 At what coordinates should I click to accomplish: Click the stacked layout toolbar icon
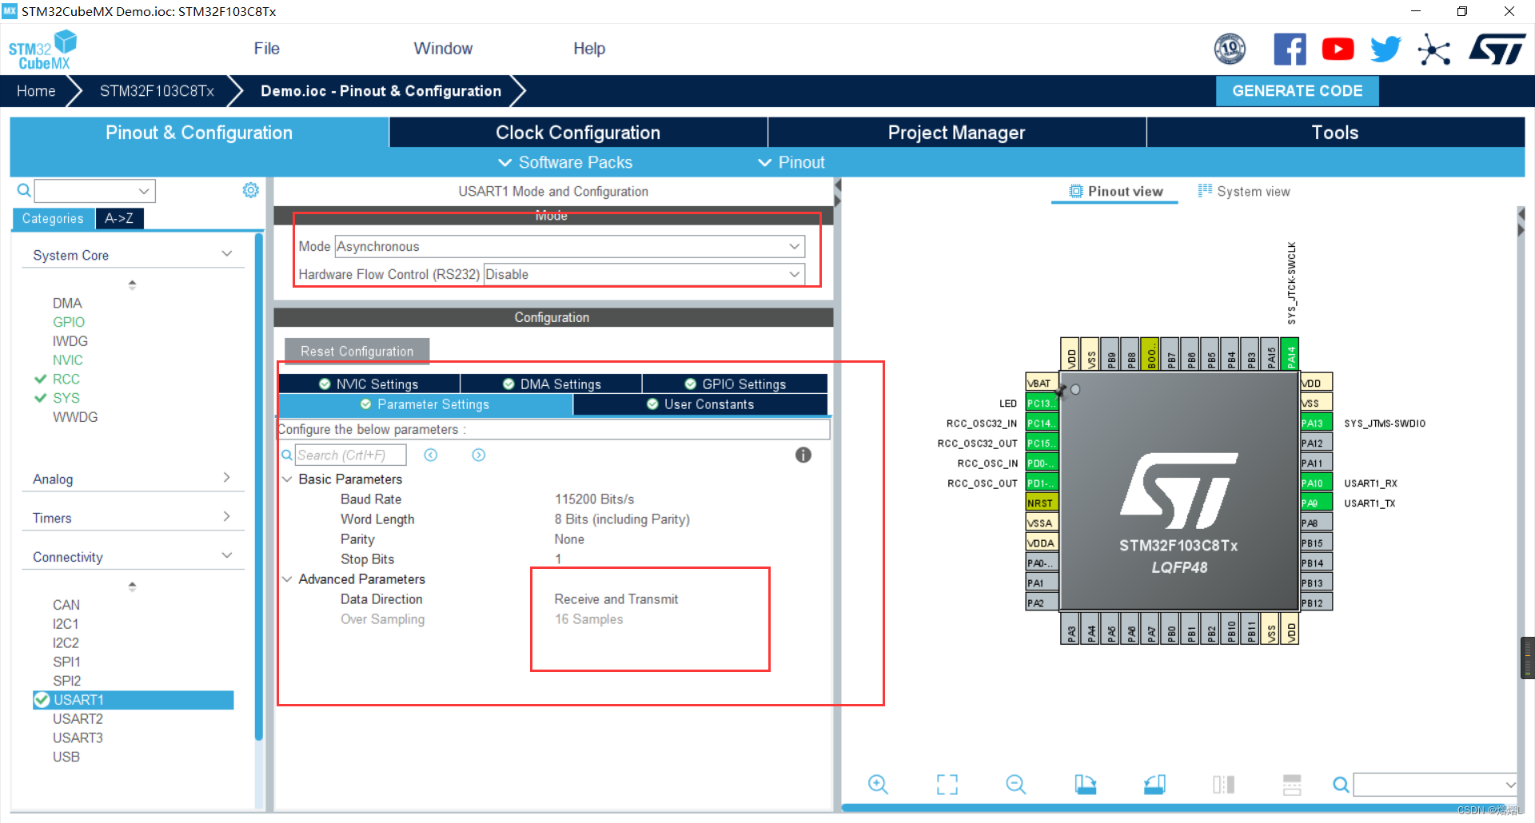tap(1292, 785)
